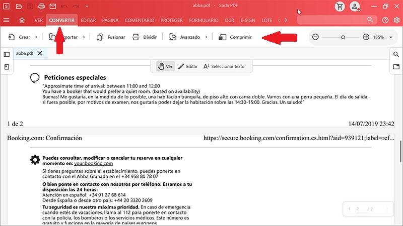Image resolution: width=403 pixels, height=226 pixels.
Task: Switch to the OCR tab
Action: [229, 20]
